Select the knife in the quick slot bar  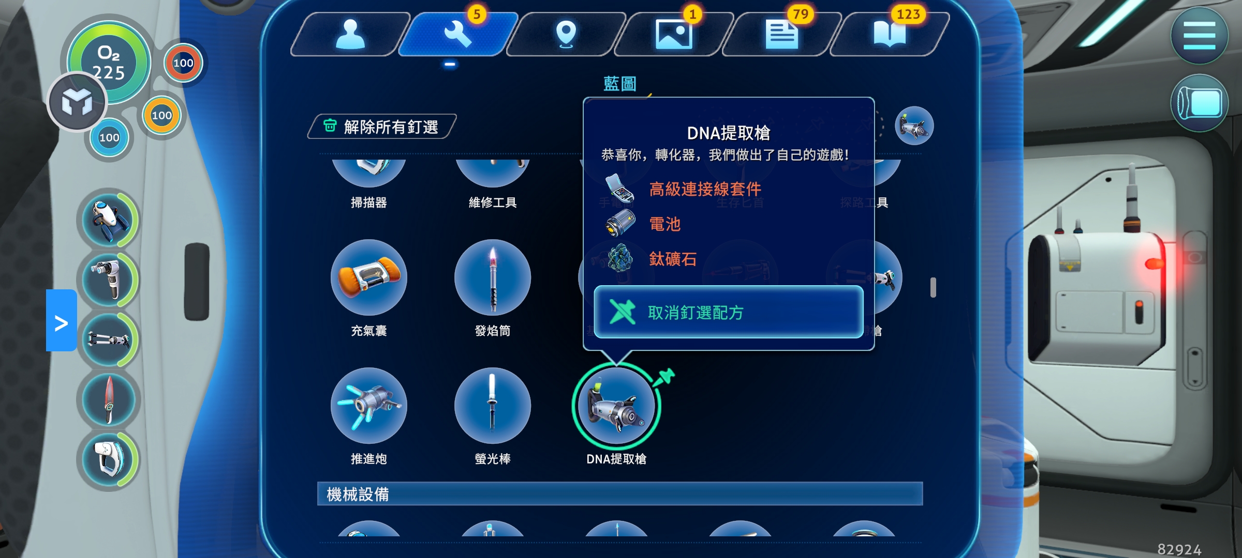click(109, 399)
